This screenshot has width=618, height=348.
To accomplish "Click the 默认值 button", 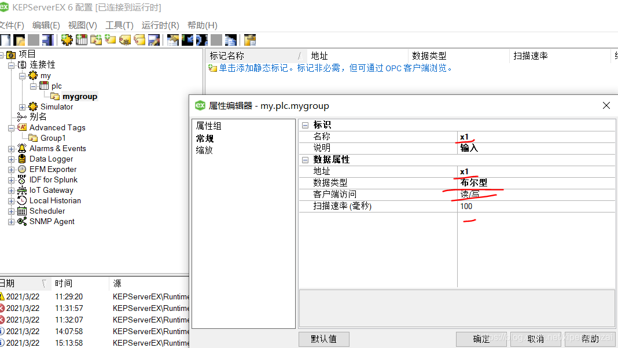I will [x=323, y=339].
